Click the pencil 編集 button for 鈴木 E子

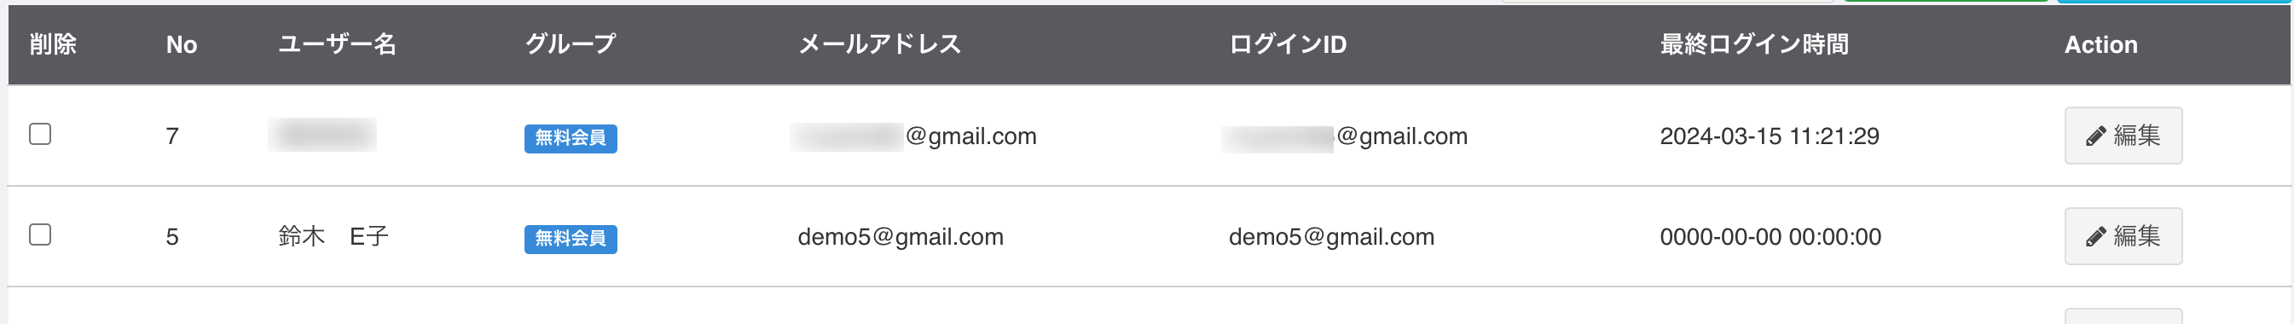[2123, 236]
